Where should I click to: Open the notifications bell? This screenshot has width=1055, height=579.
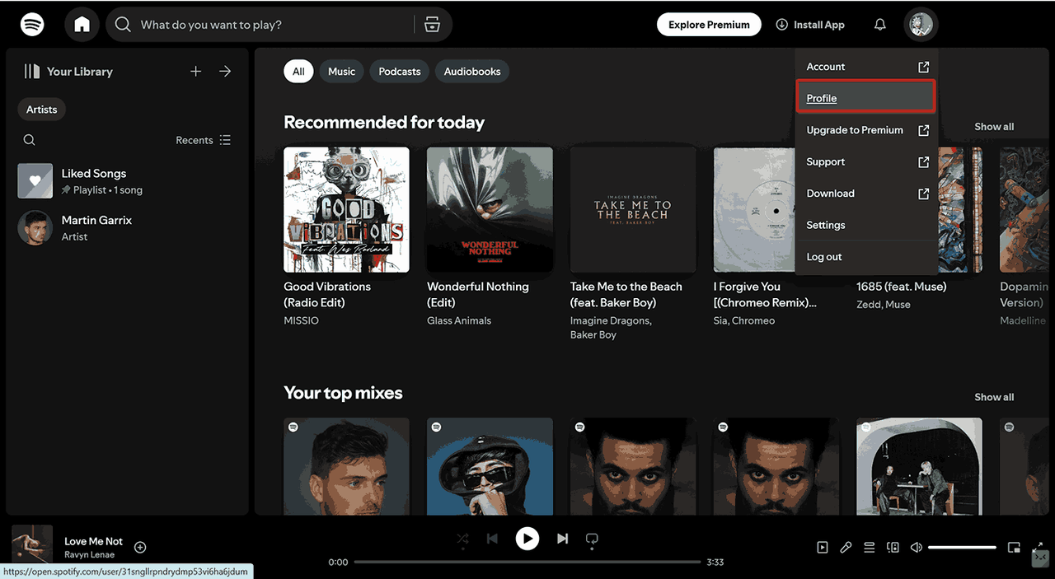coord(879,25)
